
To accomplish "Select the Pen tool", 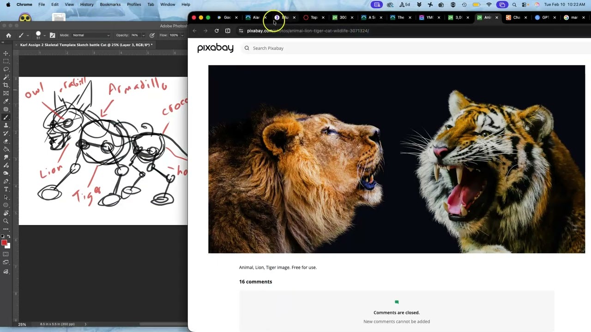I will (x=6, y=181).
